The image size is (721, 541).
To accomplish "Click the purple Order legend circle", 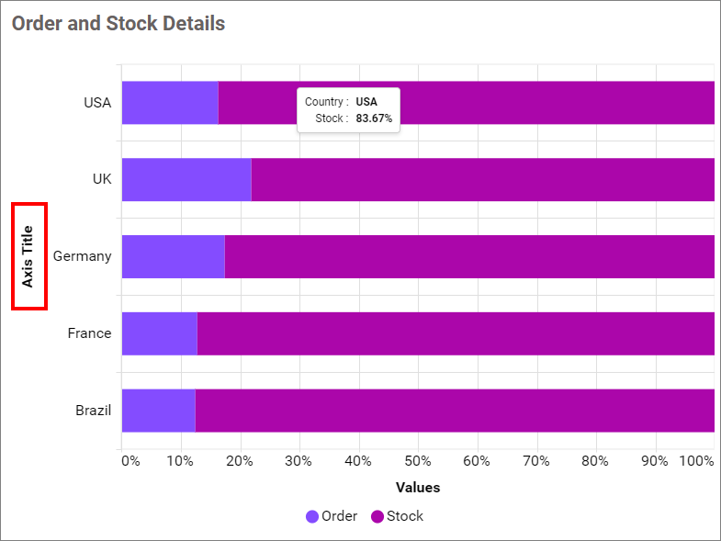I will (x=312, y=516).
